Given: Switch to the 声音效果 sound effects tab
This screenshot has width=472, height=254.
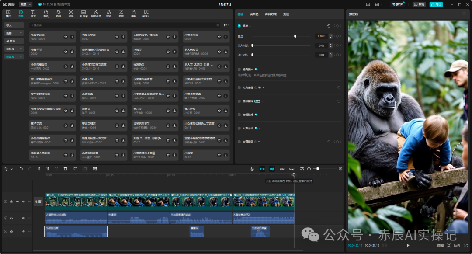Looking at the screenshot, I should [271, 14].
